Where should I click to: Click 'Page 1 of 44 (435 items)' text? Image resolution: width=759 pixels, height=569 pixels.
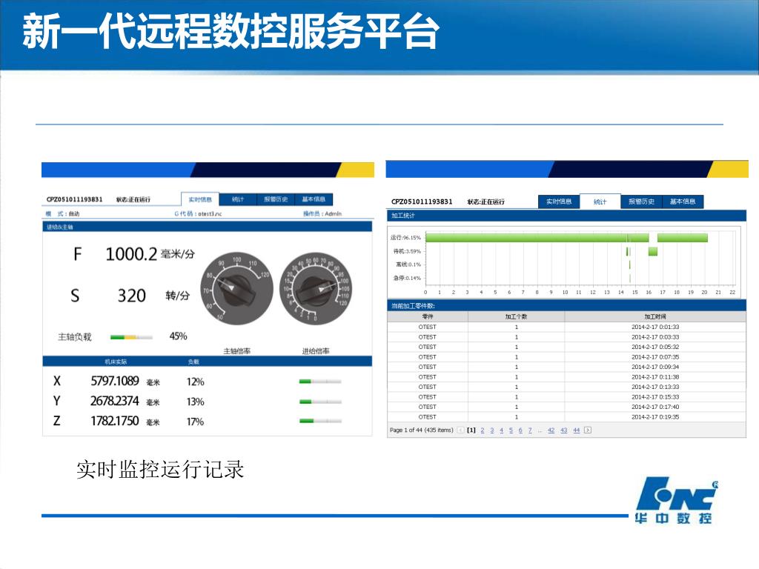(x=421, y=430)
